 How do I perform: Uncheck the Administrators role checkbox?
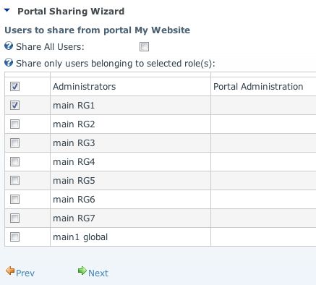click(x=14, y=87)
